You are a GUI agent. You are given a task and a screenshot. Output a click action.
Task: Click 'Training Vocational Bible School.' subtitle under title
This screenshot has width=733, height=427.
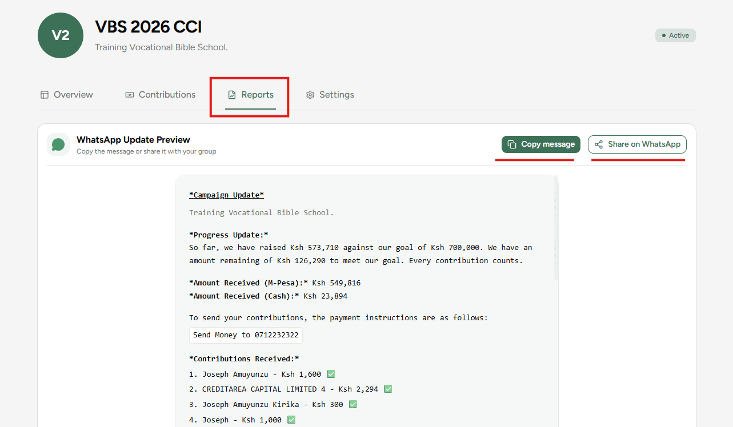pos(161,47)
